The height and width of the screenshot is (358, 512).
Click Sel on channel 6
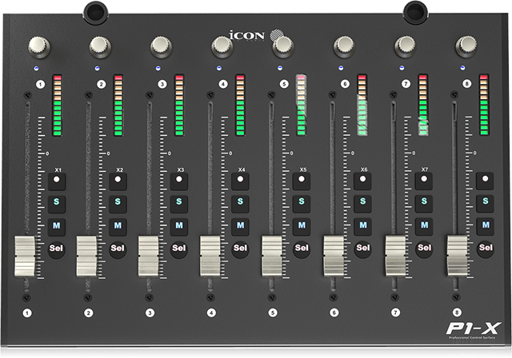[x=362, y=249]
